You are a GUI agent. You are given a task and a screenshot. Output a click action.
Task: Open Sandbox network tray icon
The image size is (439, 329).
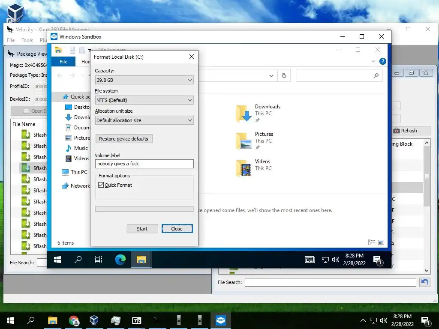[325, 260]
